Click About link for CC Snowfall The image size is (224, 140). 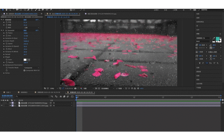click(x=37, y=30)
